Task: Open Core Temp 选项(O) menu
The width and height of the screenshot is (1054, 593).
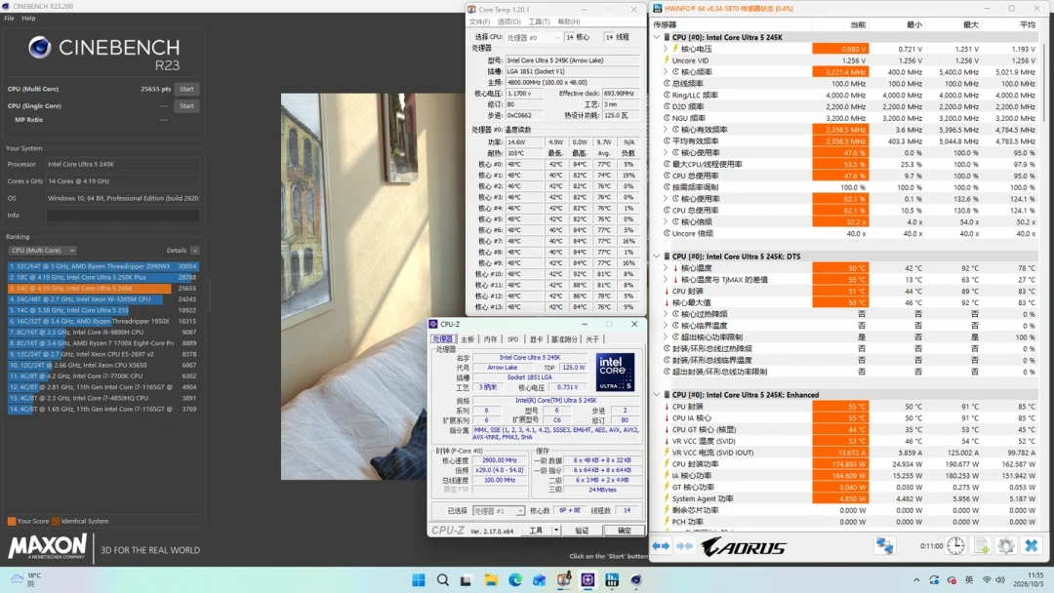Action: tap(508, 21)
